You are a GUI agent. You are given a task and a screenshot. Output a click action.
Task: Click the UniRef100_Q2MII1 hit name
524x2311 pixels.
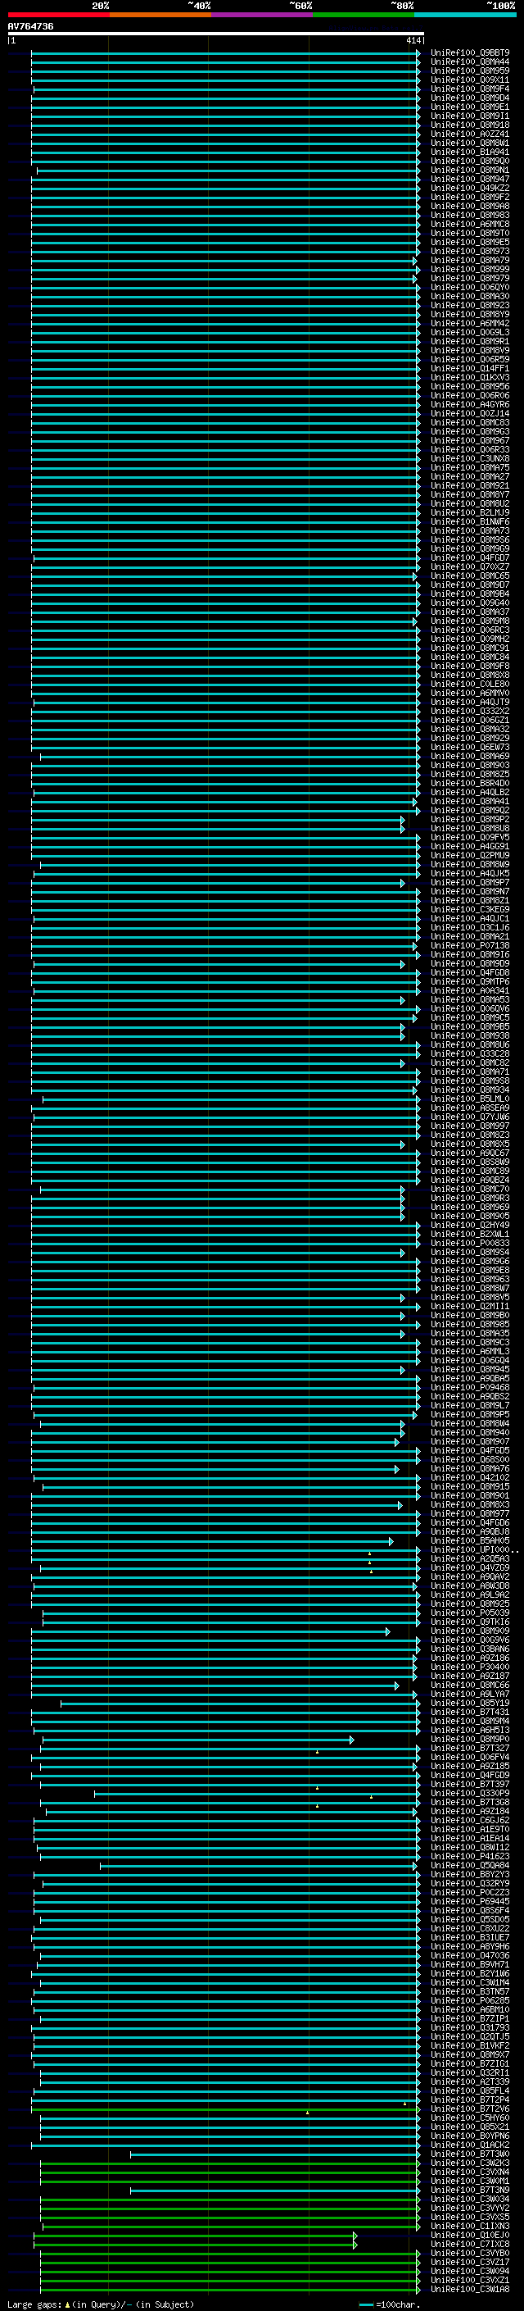470,1306
